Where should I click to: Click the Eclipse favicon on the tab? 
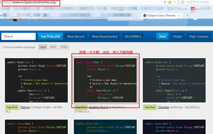(145, 15)
